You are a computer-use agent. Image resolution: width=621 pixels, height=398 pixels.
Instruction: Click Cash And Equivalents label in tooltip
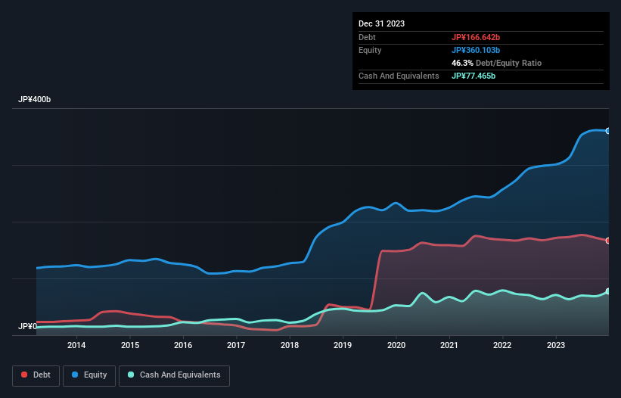(x=399, y=76)
